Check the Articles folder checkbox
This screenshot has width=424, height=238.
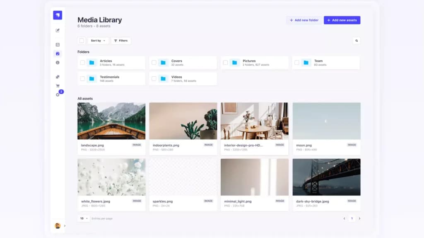(82, 63)
